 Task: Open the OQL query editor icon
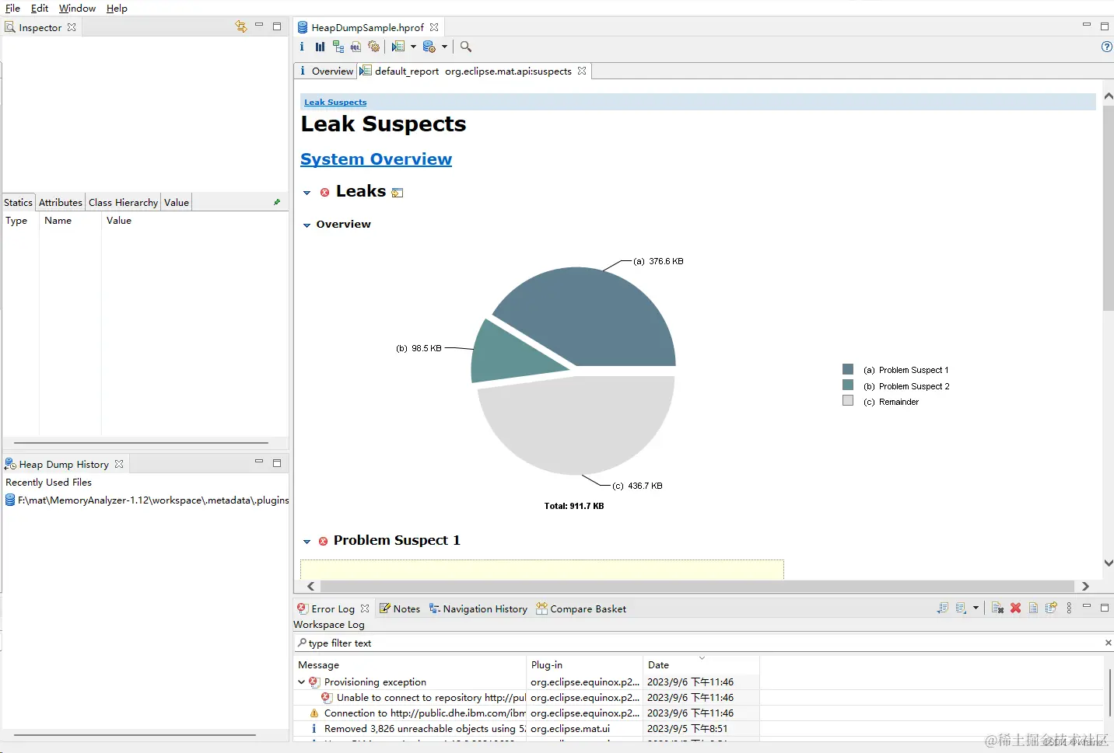356,47
